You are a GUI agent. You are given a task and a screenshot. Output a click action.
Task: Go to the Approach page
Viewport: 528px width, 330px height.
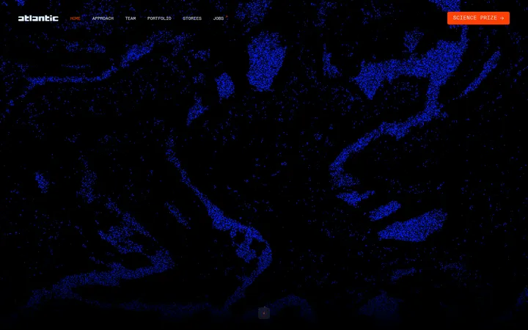point(103,18)
